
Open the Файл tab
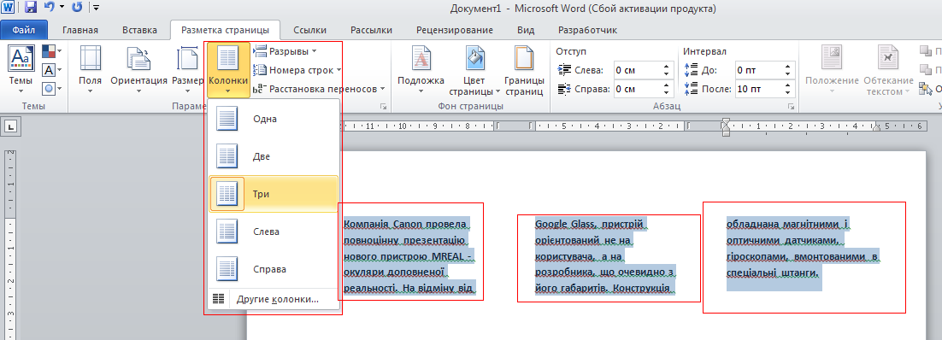(x=23, y=30)
